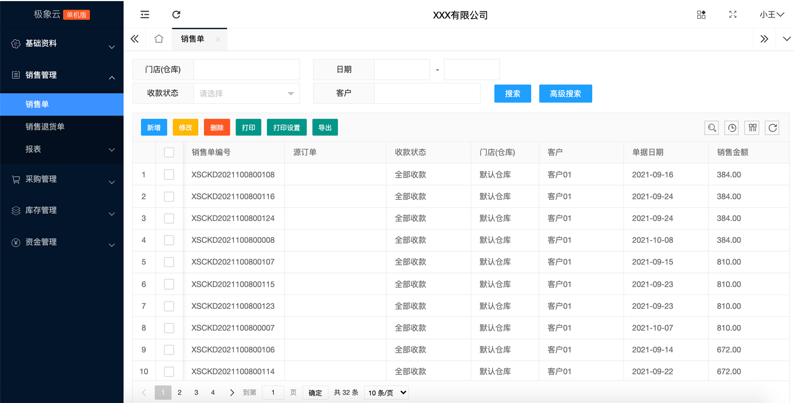Click the 打印 button
Viewport: 794px width, 403px height.
click(248, 127)
